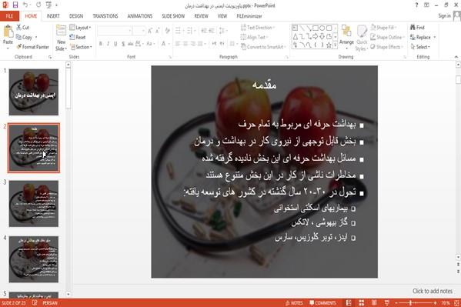Select slide 4 thumbnail
The height and width of the screenshot is (307, 461).
coord(34,259)
